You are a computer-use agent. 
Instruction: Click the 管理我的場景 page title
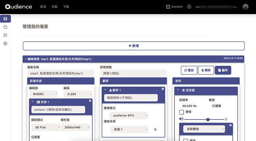pyautogui.click(x=35, y=27)
